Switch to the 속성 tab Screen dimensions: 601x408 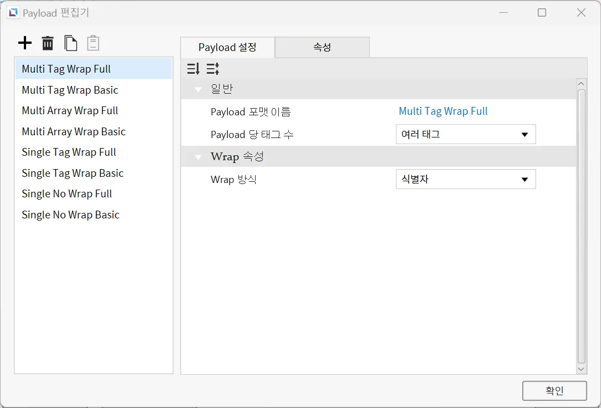322,48
